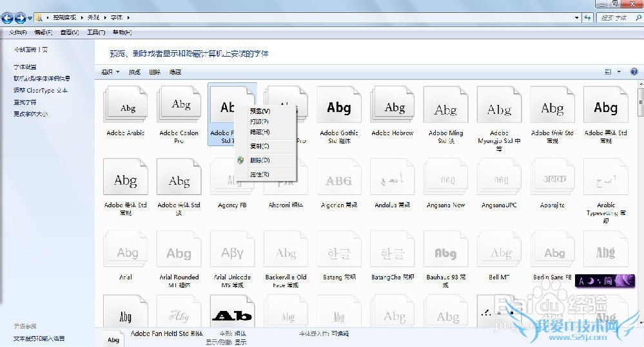644x347 pixels.
Task: Select the Bauhaus 93 font icon
Action: (x=445, y=253)
